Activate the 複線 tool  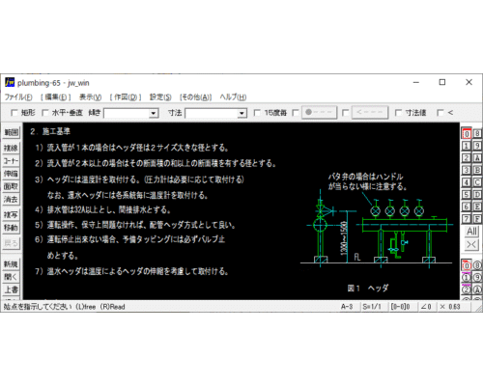(x=11, y=149)
